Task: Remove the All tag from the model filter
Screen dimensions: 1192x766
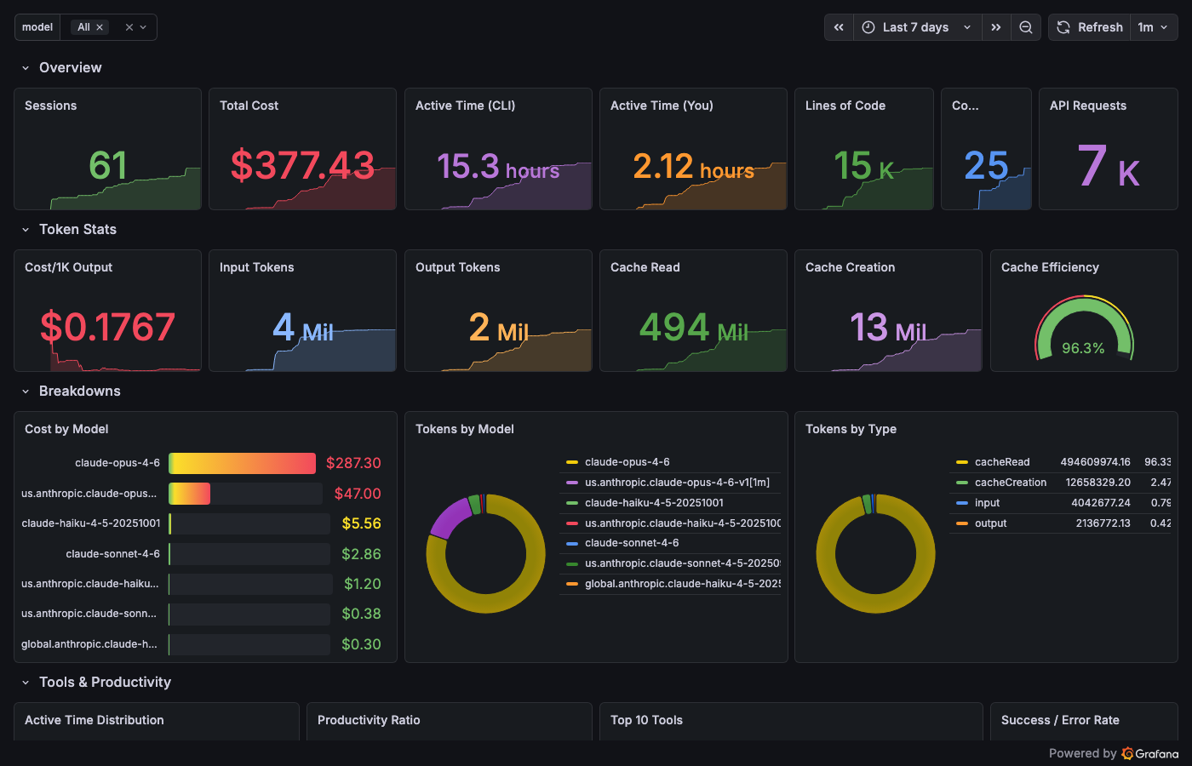Action: 98,26
